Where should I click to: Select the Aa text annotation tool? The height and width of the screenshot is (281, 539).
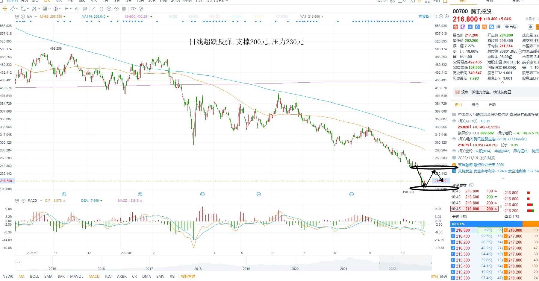pos(77,9)
